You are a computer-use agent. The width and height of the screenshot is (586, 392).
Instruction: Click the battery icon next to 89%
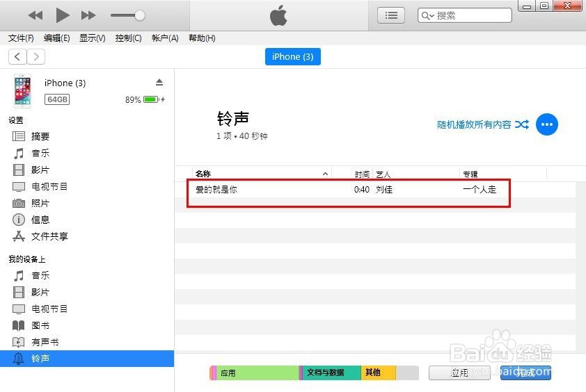(152, 99)
